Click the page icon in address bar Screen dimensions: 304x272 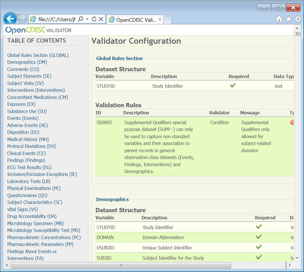[33, 19]
